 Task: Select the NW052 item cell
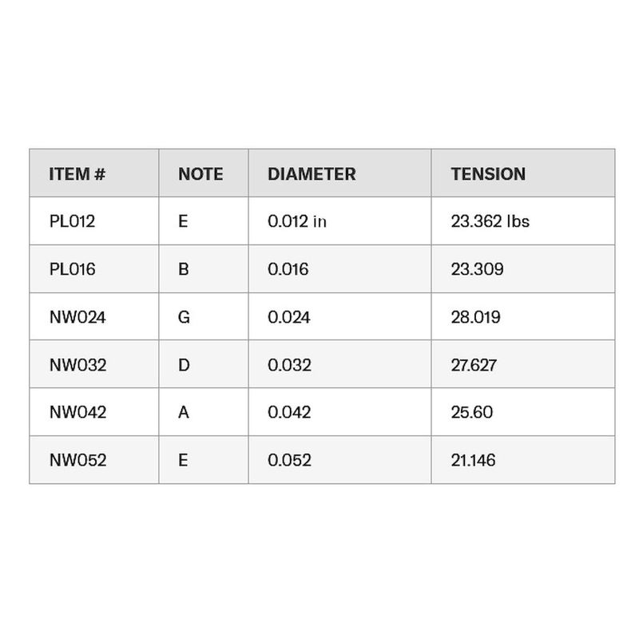point(94,460)
